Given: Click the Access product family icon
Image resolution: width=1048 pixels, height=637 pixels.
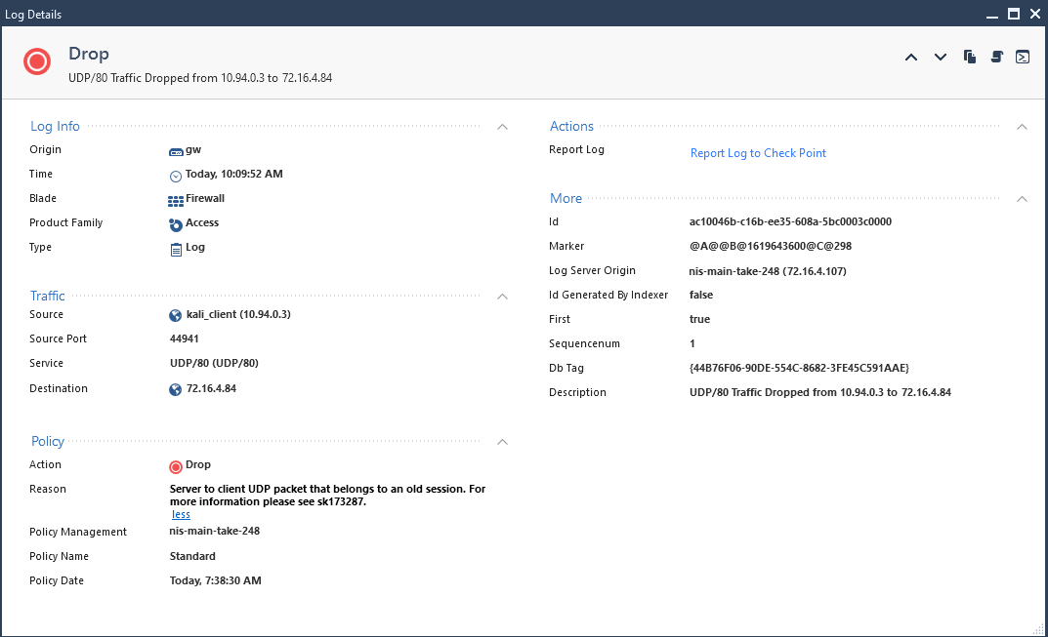Looking at the screenshot, I should [175, 222].
